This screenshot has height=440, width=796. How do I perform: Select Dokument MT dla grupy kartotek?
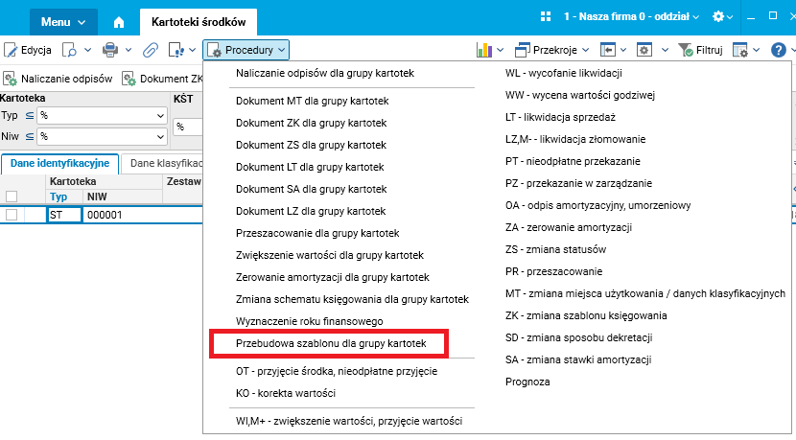click(313, 101)
